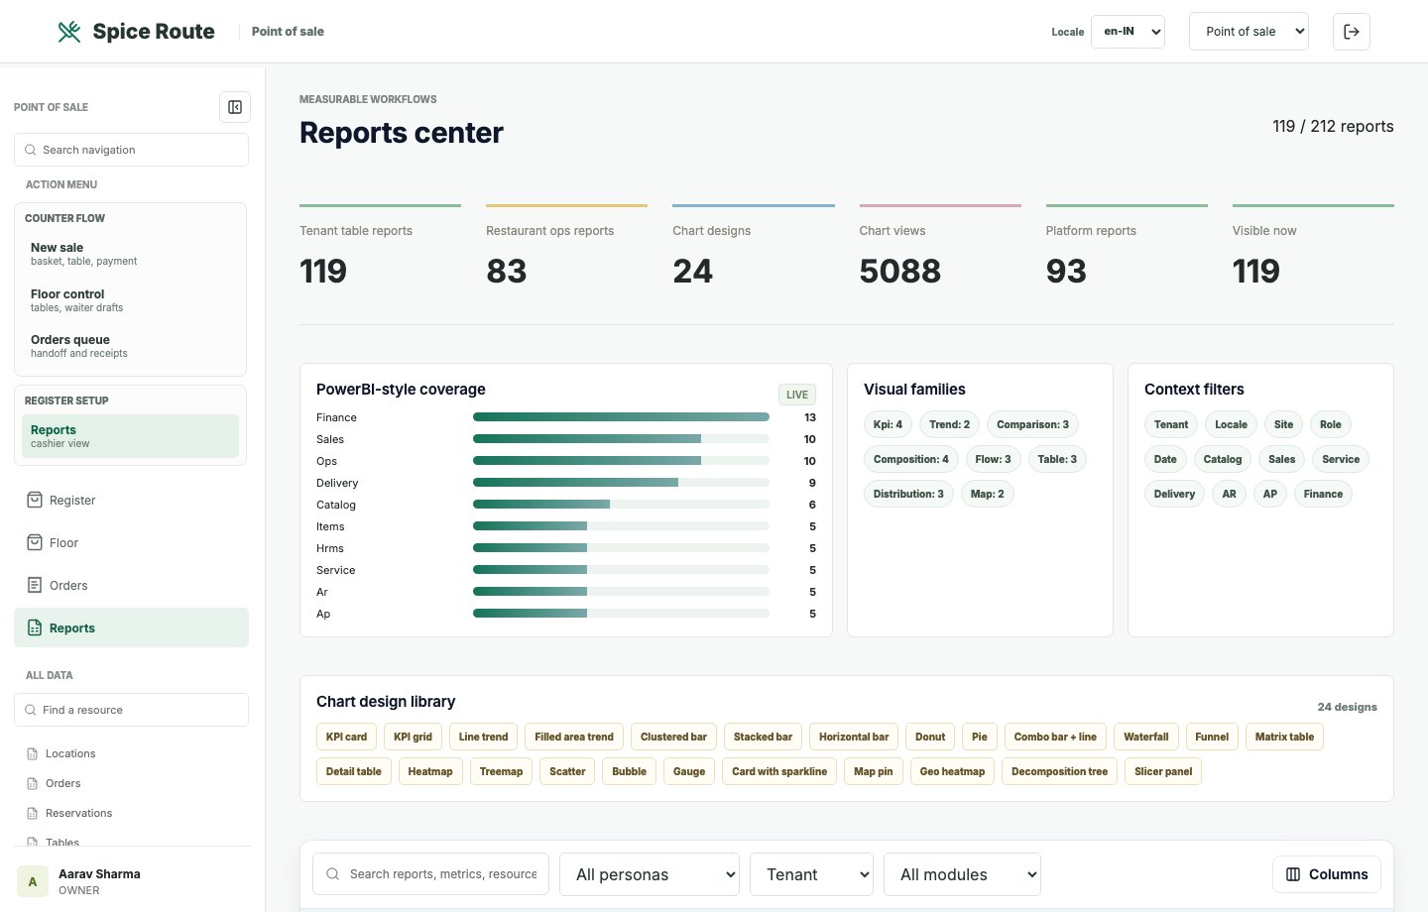Viewport: 1428px width, 912px height.
Task: Click the Delivery context filter chip
Action: [1174, 494]
